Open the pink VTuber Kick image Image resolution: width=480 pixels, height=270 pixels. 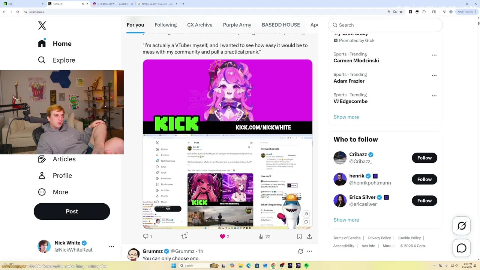[227, 97]
